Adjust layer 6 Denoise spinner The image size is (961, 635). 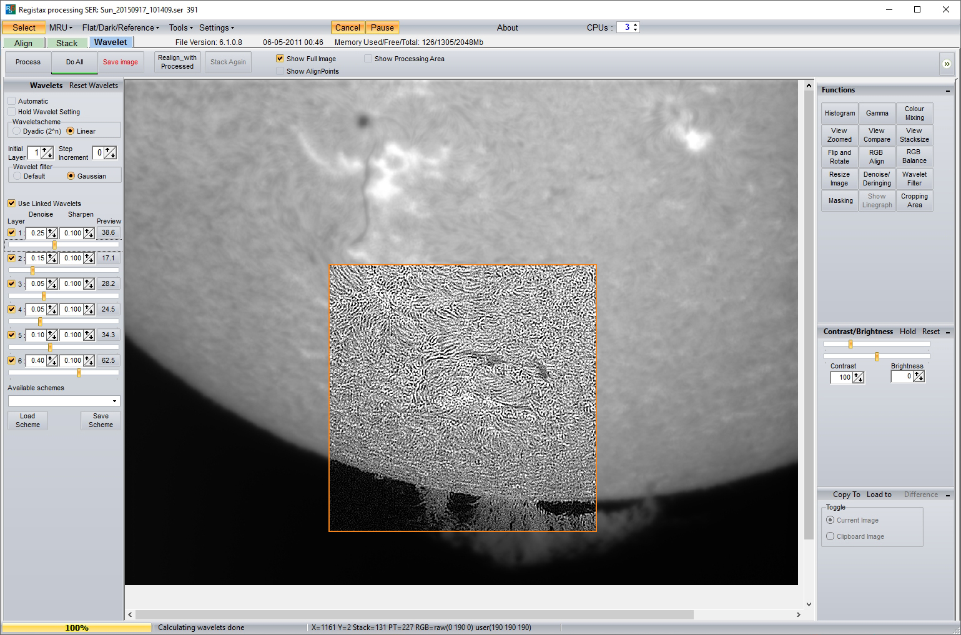(52, 360)
